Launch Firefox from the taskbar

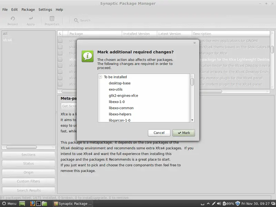[32, 204]
